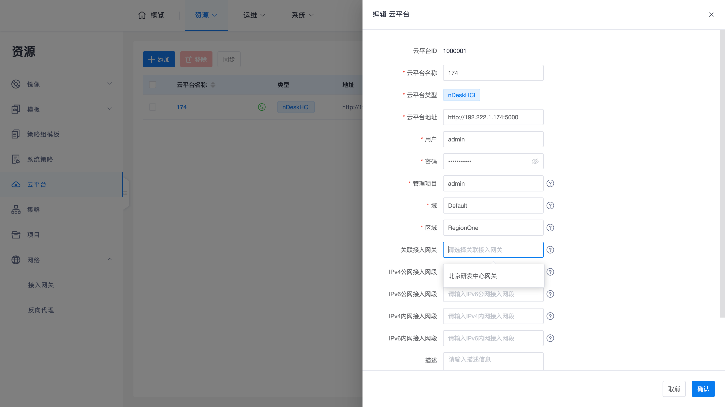Click help icon next to 管理项目 field
This screenshot has width=725, height=407.
click(x=550, y=183)
